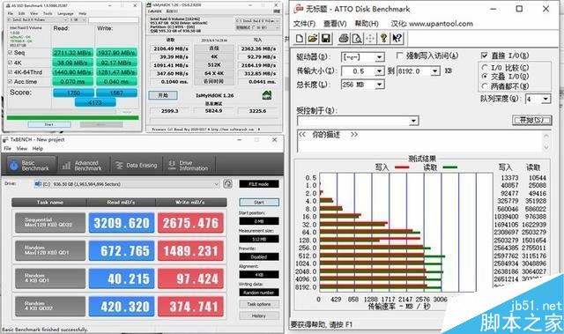Click the question mark Help icon
Viewport: 564px width, 334px height.
pos(384,38)
